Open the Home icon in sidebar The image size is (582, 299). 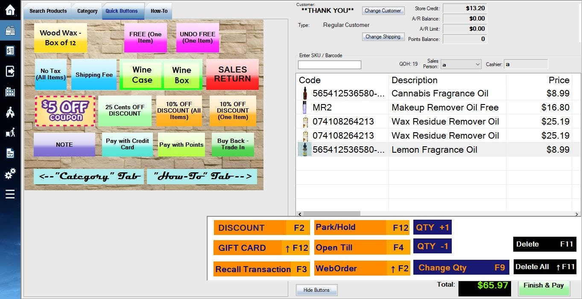click(x=10, y=10)
